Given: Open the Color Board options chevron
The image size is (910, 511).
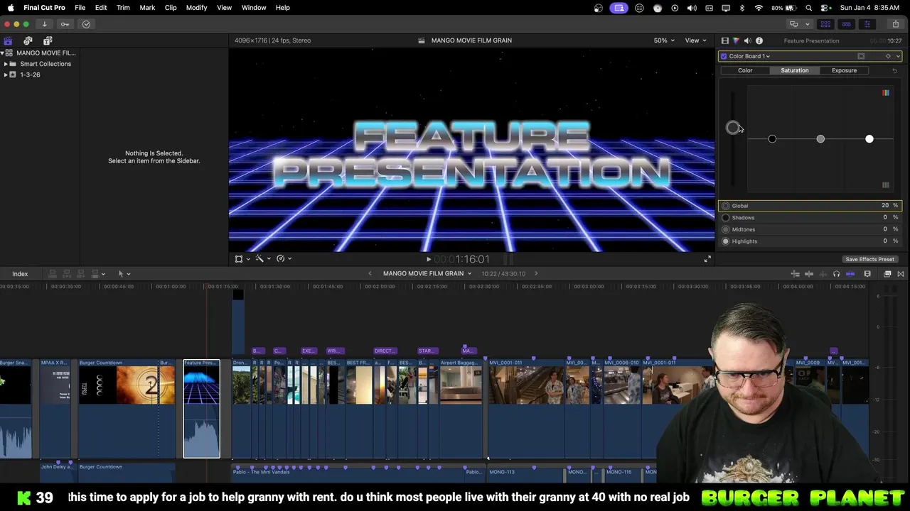Looking at the screenshot, I should pos(898,56).
